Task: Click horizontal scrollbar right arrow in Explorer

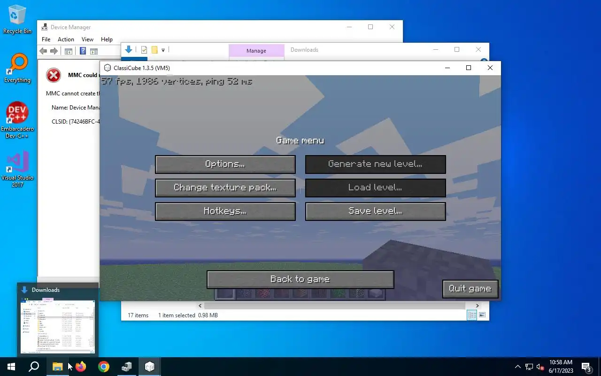Action: [x=478, y=305]
